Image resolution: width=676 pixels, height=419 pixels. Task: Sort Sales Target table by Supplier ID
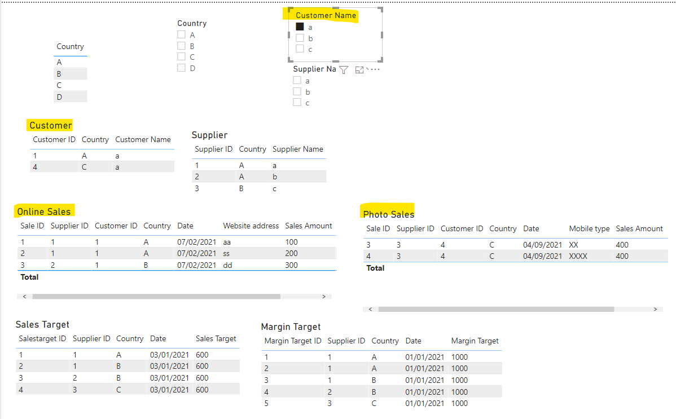click(91, 339)
